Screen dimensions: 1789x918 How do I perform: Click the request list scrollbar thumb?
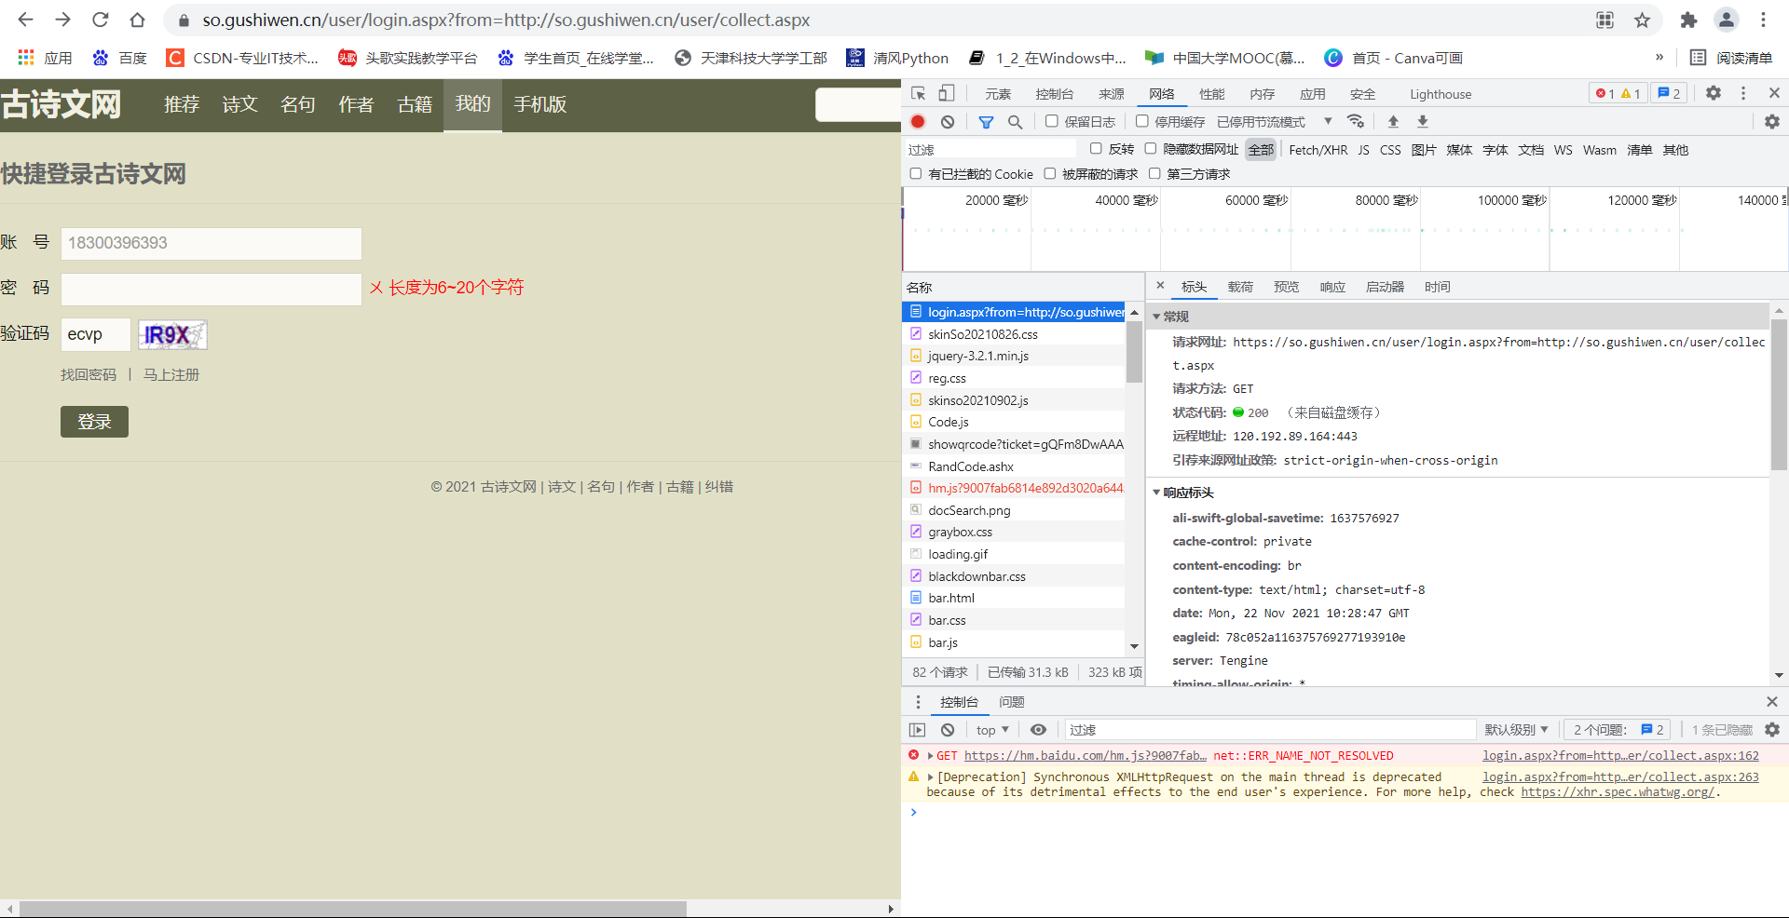click(x=1134, y=351)
